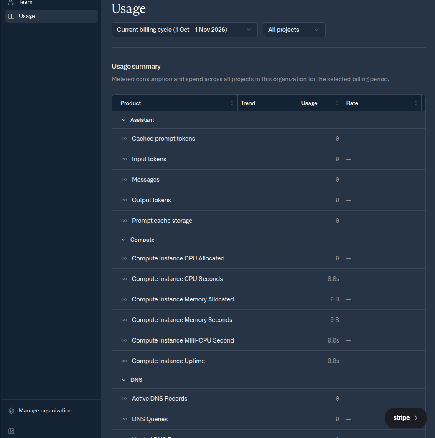Click the arrow on the stripe button
The height and width of the screenshot is (438, 435).
tap(416, 417)
